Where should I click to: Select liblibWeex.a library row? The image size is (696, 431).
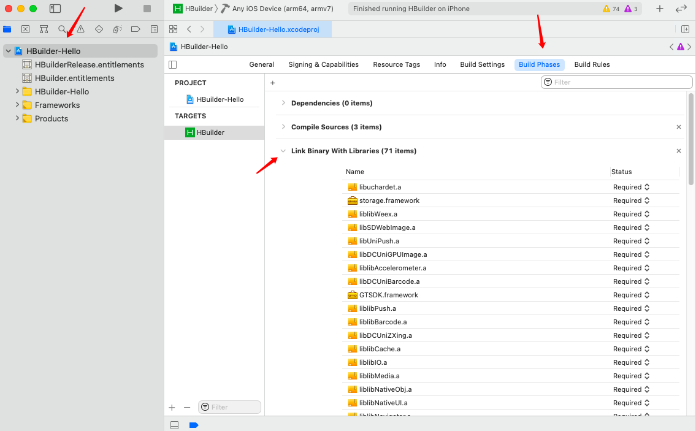click(x=510, y=214)
